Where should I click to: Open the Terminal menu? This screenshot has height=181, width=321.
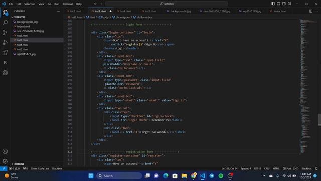[68, 4]
